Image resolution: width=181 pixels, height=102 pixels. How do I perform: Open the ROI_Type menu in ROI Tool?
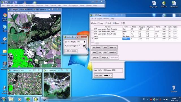click(x=98, y=19)
